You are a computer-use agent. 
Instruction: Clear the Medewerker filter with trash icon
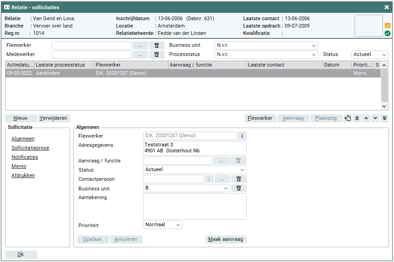[156, 55]
